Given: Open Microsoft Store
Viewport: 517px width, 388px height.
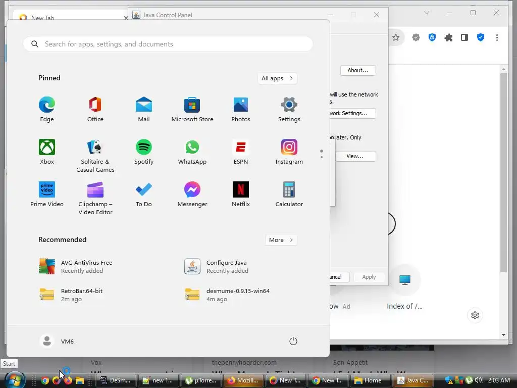Looking at the screenshot, I should coord(192,110).
